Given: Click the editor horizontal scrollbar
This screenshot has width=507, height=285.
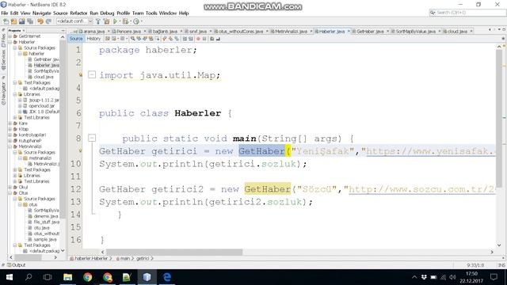Looking at the screenshot, I should 174,252.
